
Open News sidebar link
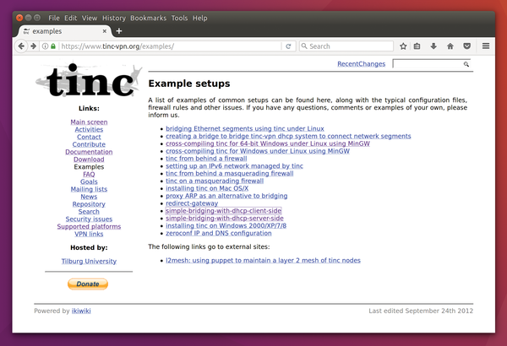(x=89, y=197)
